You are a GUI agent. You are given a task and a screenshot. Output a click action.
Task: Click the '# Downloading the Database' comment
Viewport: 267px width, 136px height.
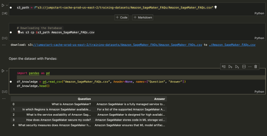pyautogui.click(x=39, y=28)
